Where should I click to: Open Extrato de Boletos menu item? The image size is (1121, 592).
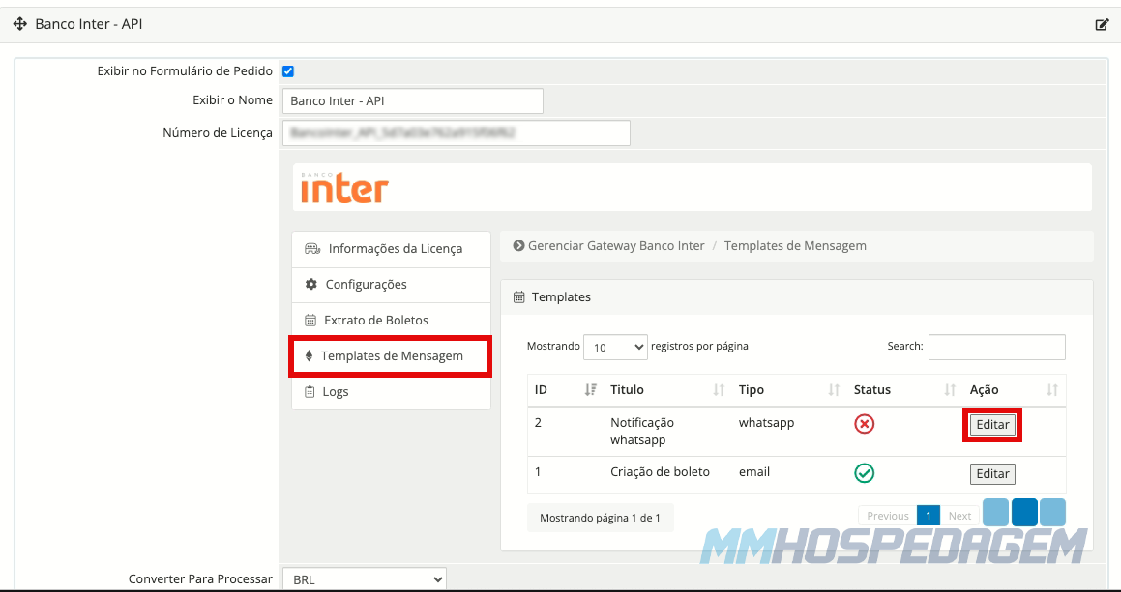pyautogui.click(x=391, y=321)
